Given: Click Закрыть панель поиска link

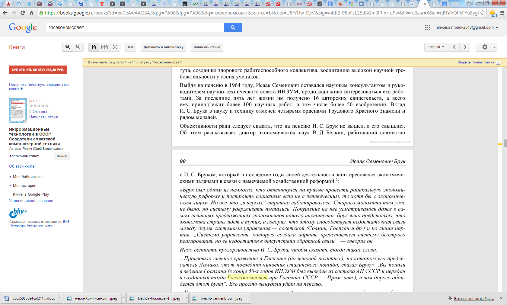Looking at the screenshot, I should click(x=476, y=63).
